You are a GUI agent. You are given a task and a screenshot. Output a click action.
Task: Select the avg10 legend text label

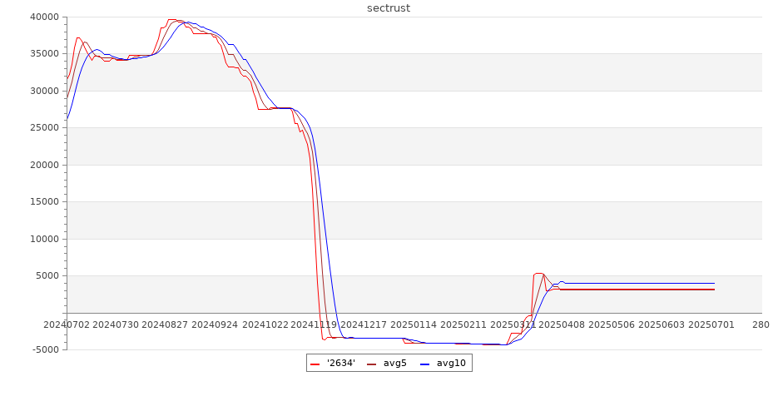[451, 363]
